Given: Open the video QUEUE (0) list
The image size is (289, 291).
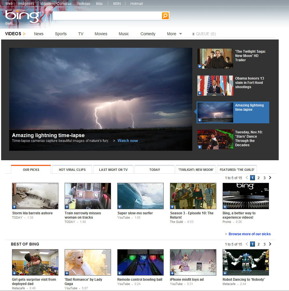Looking at the screenshot, I should coord(204,34).
